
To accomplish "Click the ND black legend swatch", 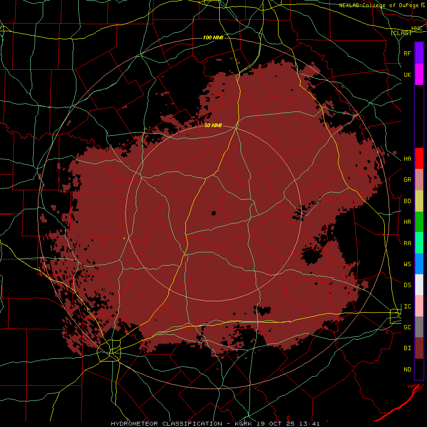I will pos(419,369).
